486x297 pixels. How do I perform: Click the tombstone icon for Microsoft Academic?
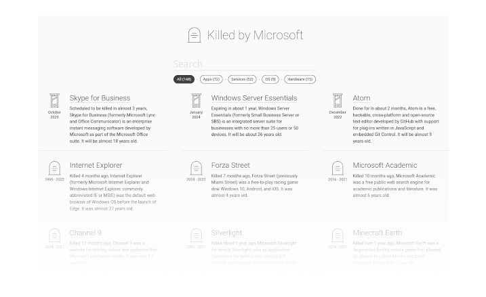click(x=338, y=168)
